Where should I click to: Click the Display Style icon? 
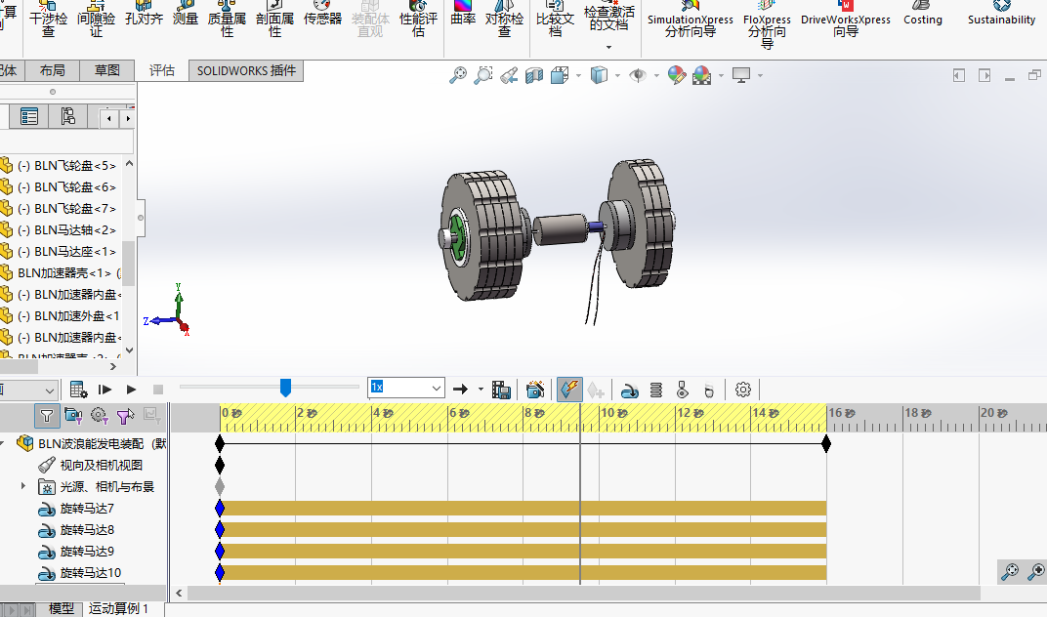click(599, 75)
